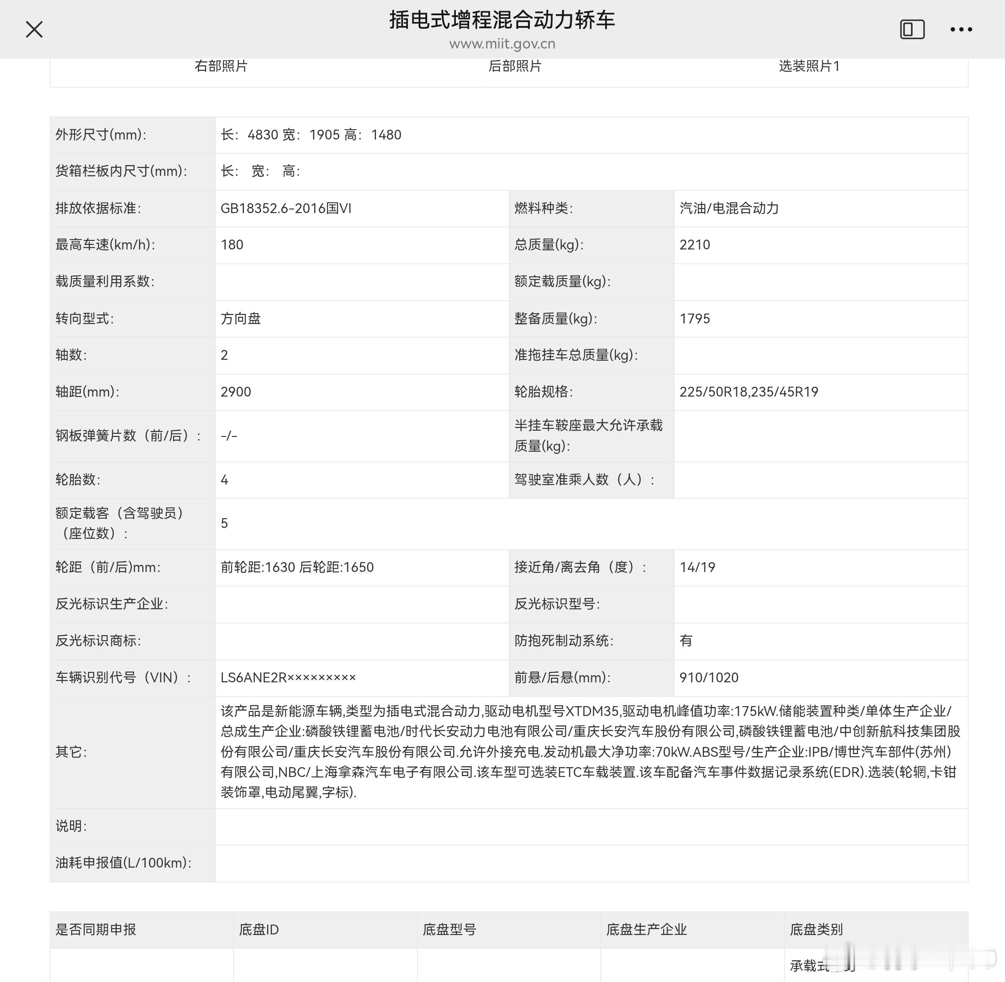The image size is (1005, 982).
Task: Click the curb weight value 1795
Action: pyautogui.click(x=695, y=319)
